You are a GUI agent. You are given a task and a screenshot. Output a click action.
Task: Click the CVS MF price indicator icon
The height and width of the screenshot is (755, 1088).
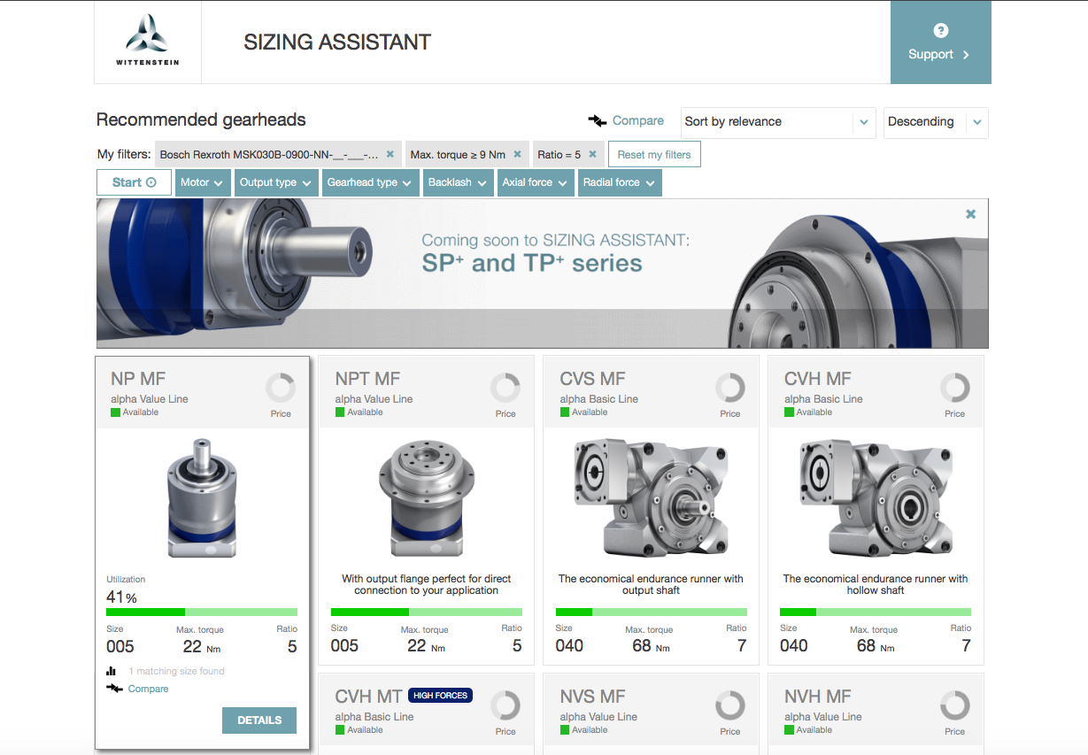coord(729,388)
